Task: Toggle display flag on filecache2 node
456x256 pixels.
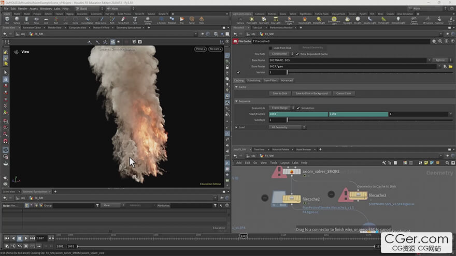Action: [x=298, y=199]
